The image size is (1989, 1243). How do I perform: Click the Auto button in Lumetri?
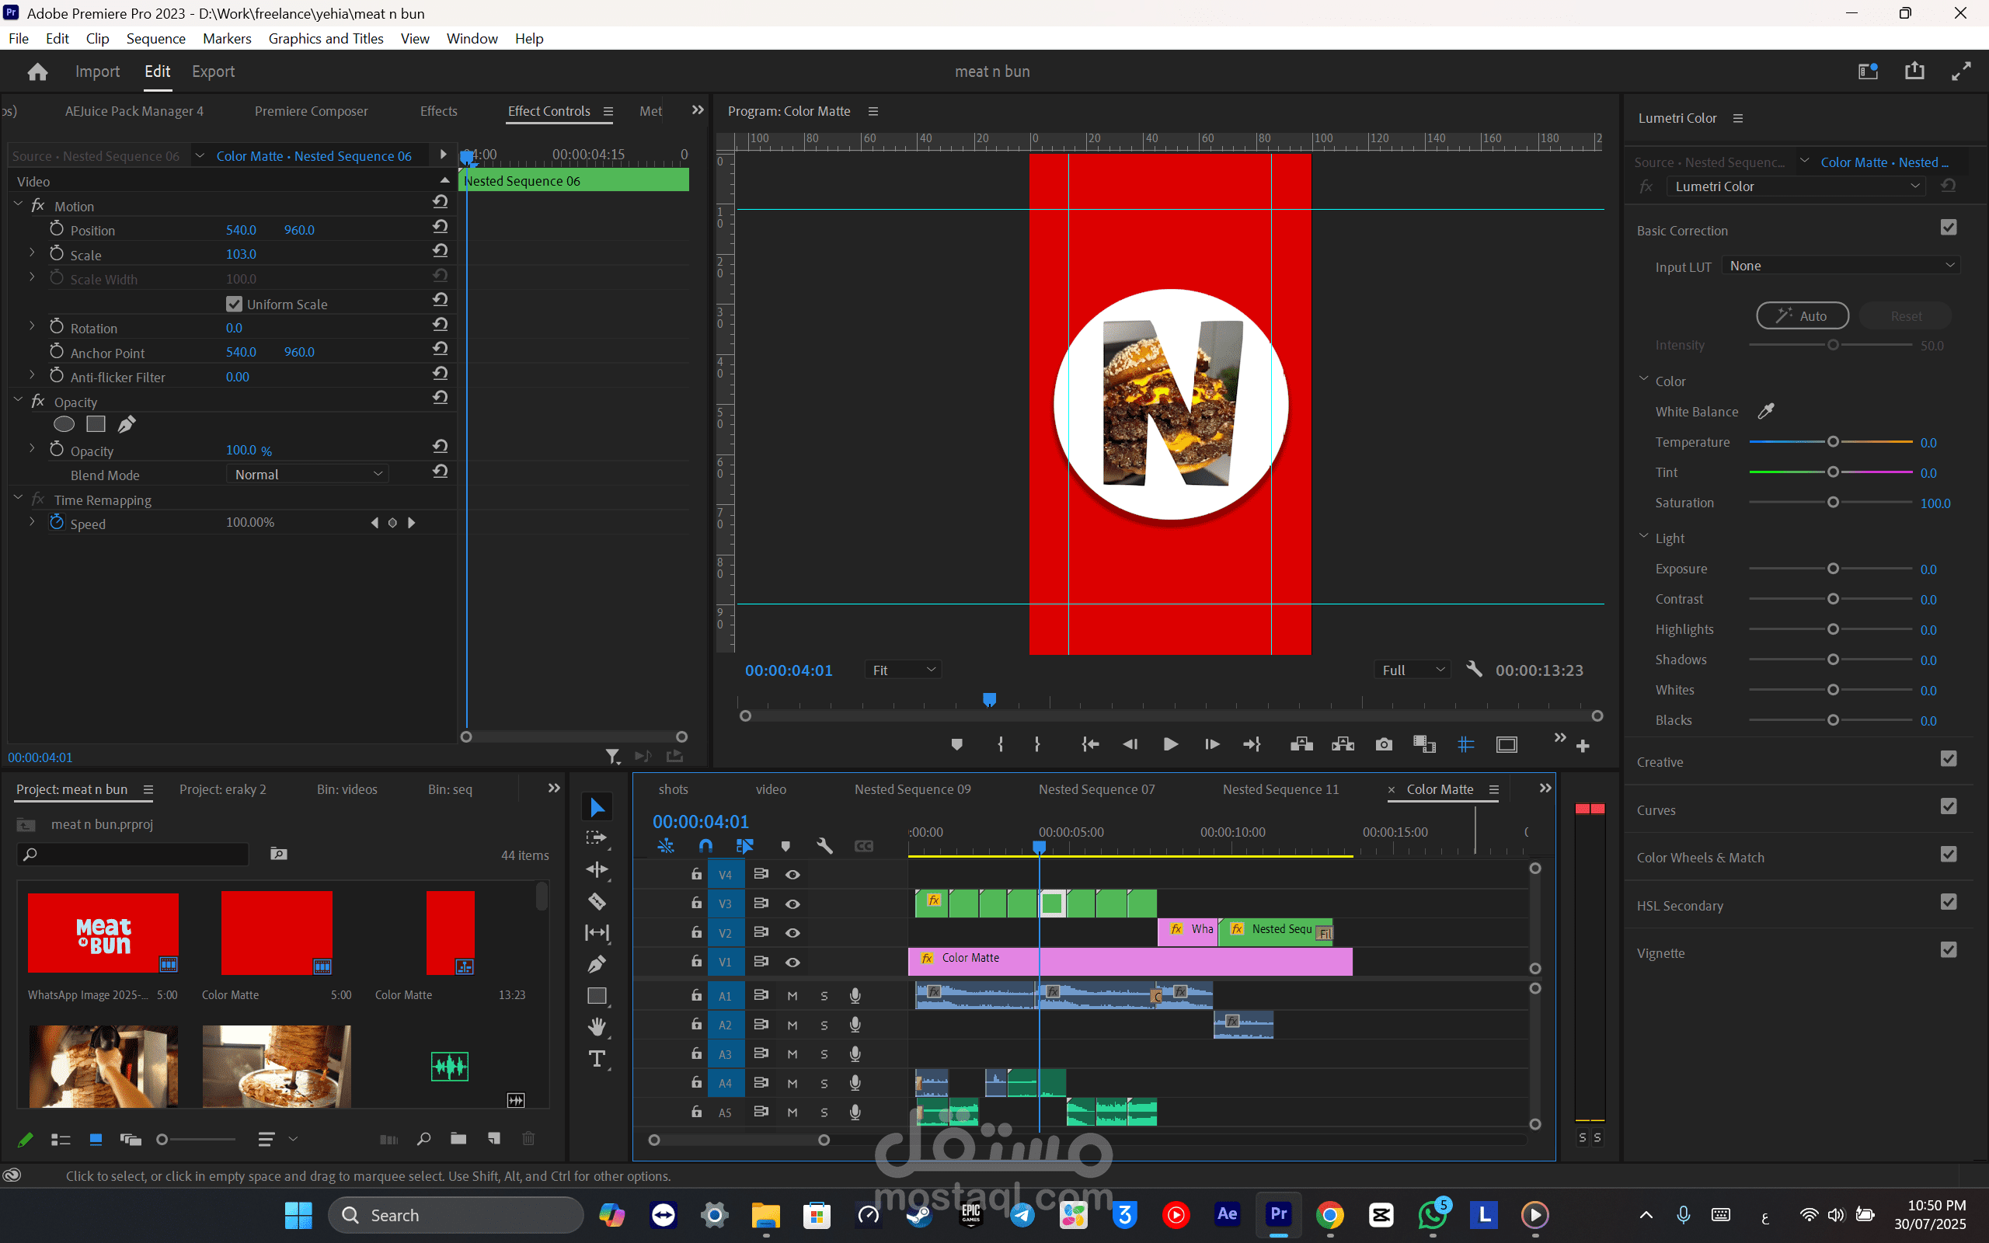pyautogui.click(x=1802, y=315)
